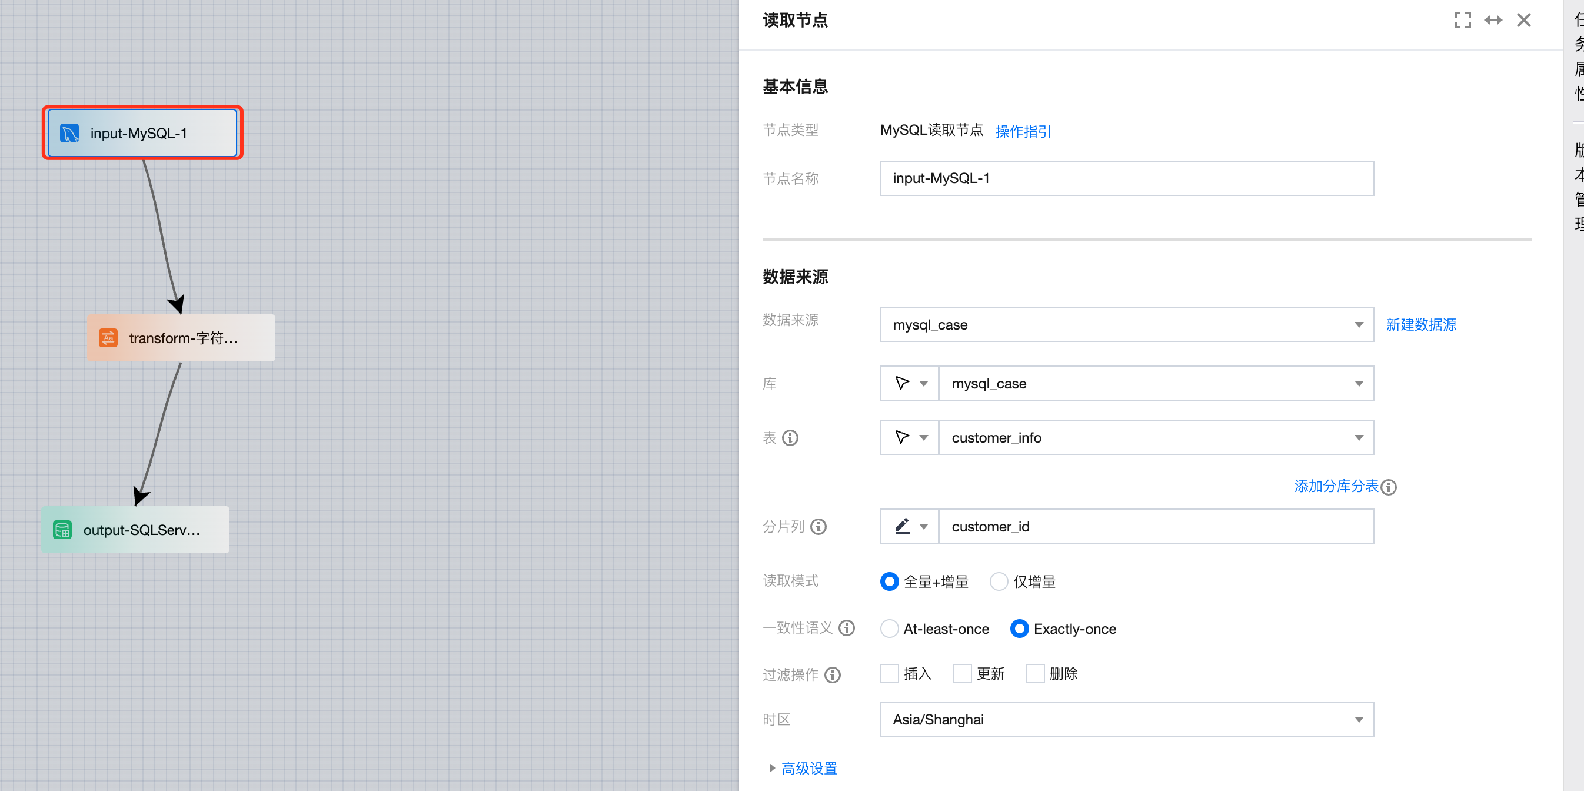Click the 新建数据源 link

click(1420, 324)
